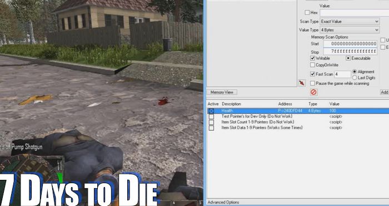
Task: Click the Value input field
Action: click(x=355, y=12)
